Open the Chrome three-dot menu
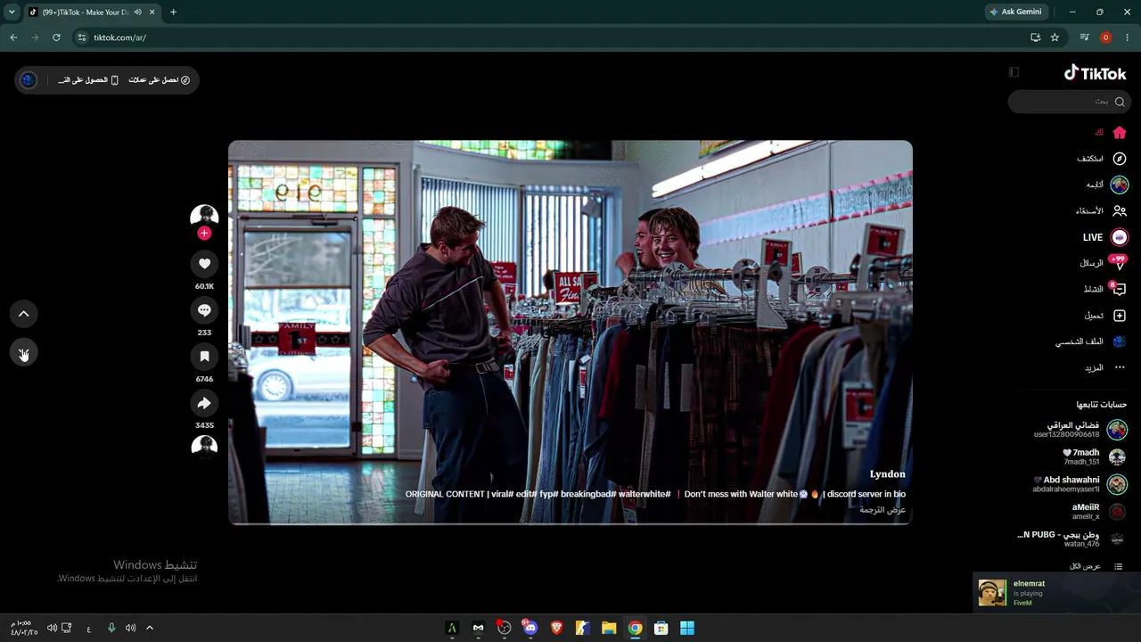 tap(1128, 37)
